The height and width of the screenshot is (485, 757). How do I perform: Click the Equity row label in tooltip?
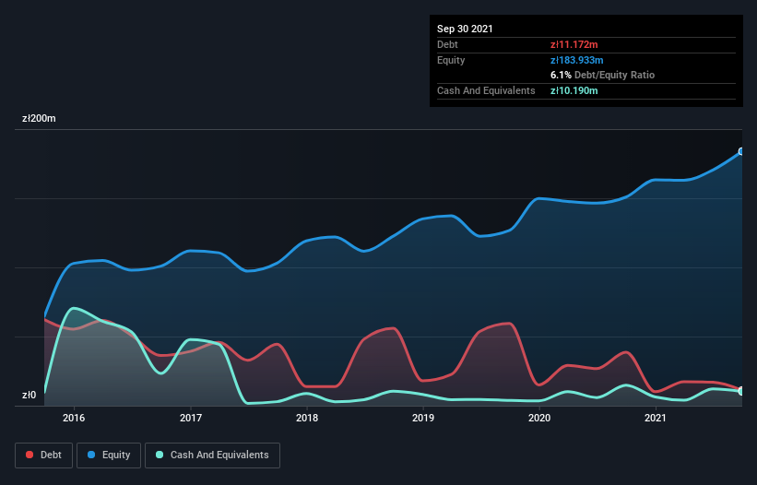pos(451,60)
